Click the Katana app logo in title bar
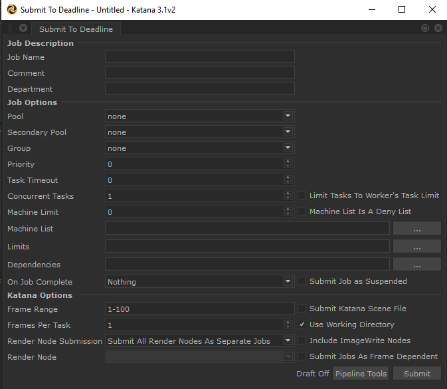 (x=12, y=9)
